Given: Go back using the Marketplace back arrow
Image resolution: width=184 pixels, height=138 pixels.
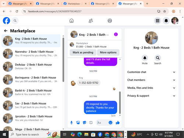Looking at the screenshot, I should (6, 31).
